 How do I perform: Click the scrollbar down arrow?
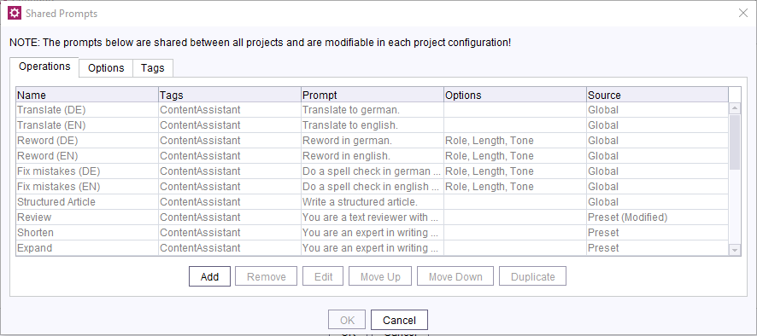pyautogui.click(x=734, y=250)
